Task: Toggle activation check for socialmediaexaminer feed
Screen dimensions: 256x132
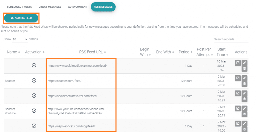Action: 34,65
